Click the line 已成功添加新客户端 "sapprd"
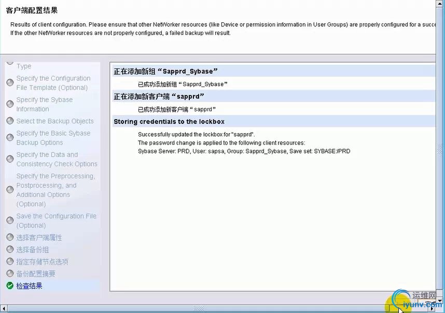The image size is (445, 313). [x=177, y=109]
